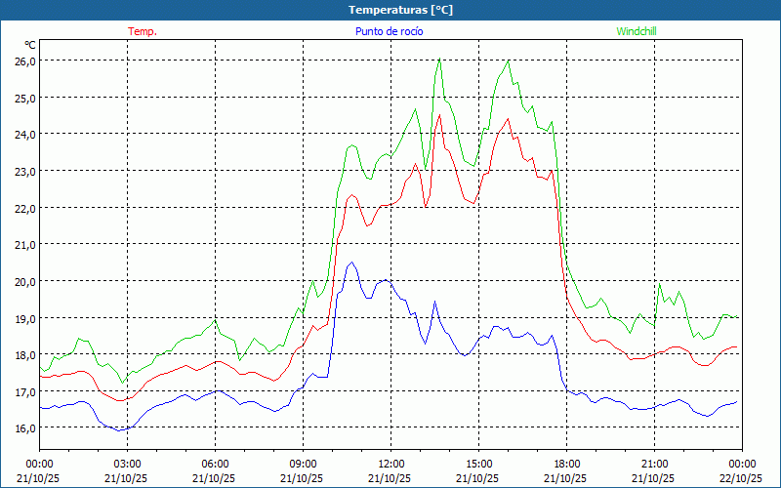
Task: Click the 18,0 y-axis value
Action: [24, 354]
